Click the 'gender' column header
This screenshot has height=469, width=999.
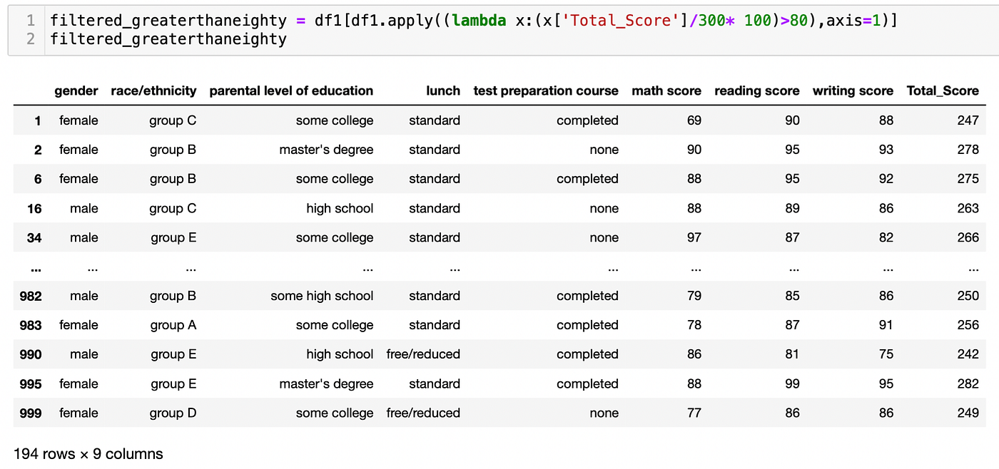[x=76, y=91]
